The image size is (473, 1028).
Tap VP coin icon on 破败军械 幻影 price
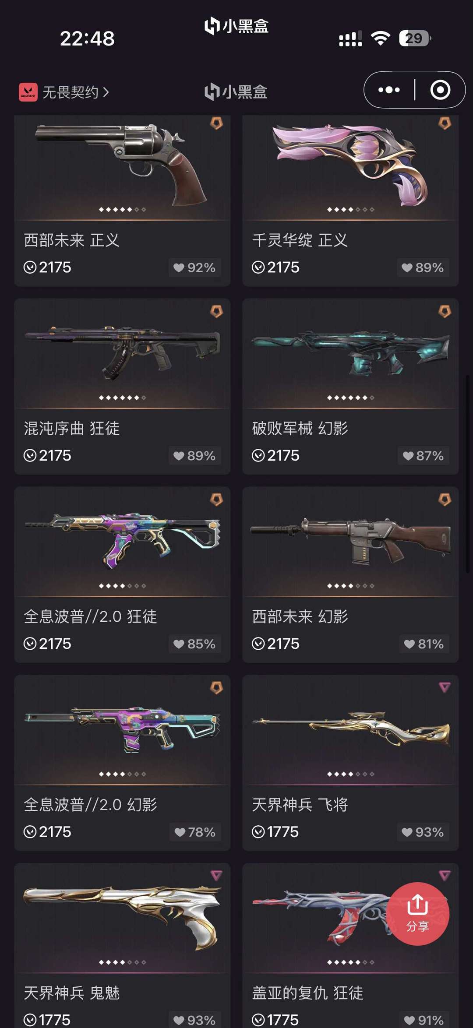point(258,456)
